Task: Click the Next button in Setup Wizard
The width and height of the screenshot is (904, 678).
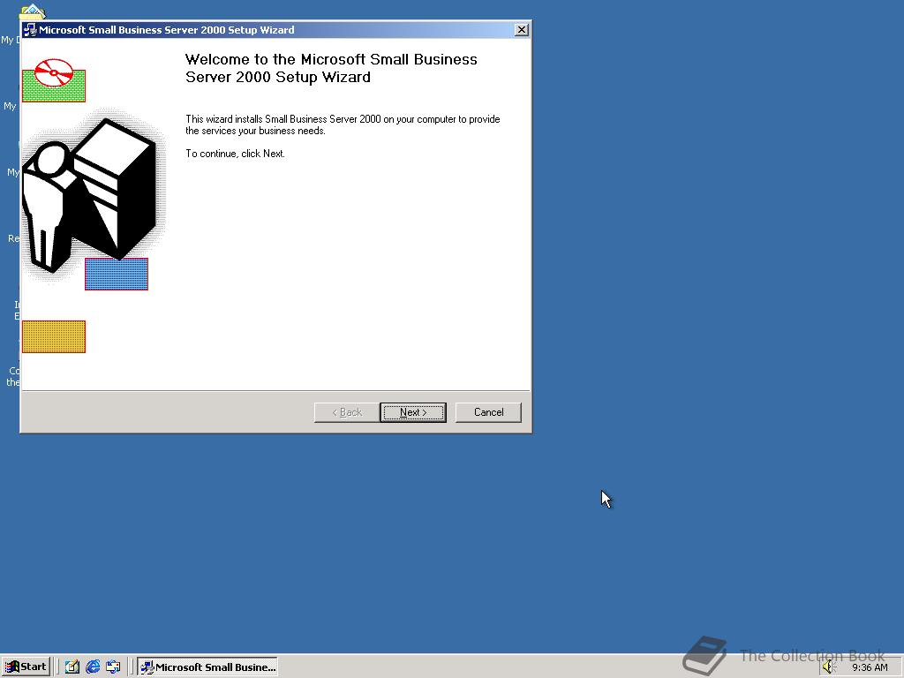Action: tap(413, 412)
